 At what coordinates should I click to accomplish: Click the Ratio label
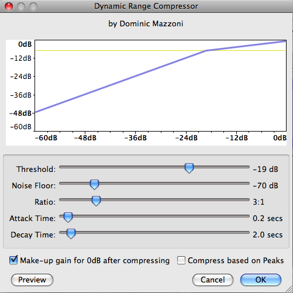pos(45,202)
